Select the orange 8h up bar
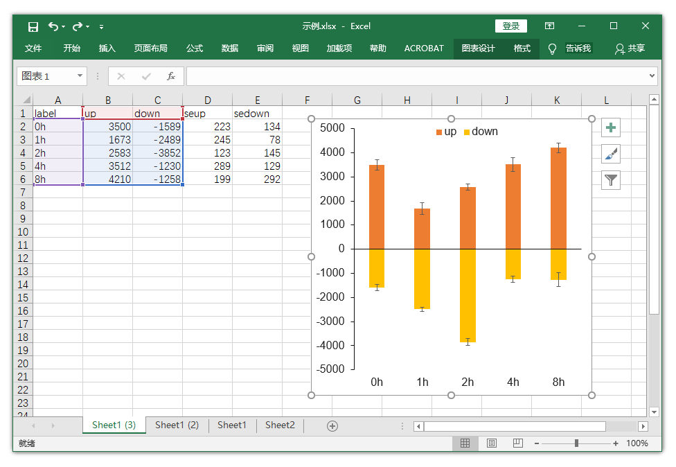 (x=558, y=198)
